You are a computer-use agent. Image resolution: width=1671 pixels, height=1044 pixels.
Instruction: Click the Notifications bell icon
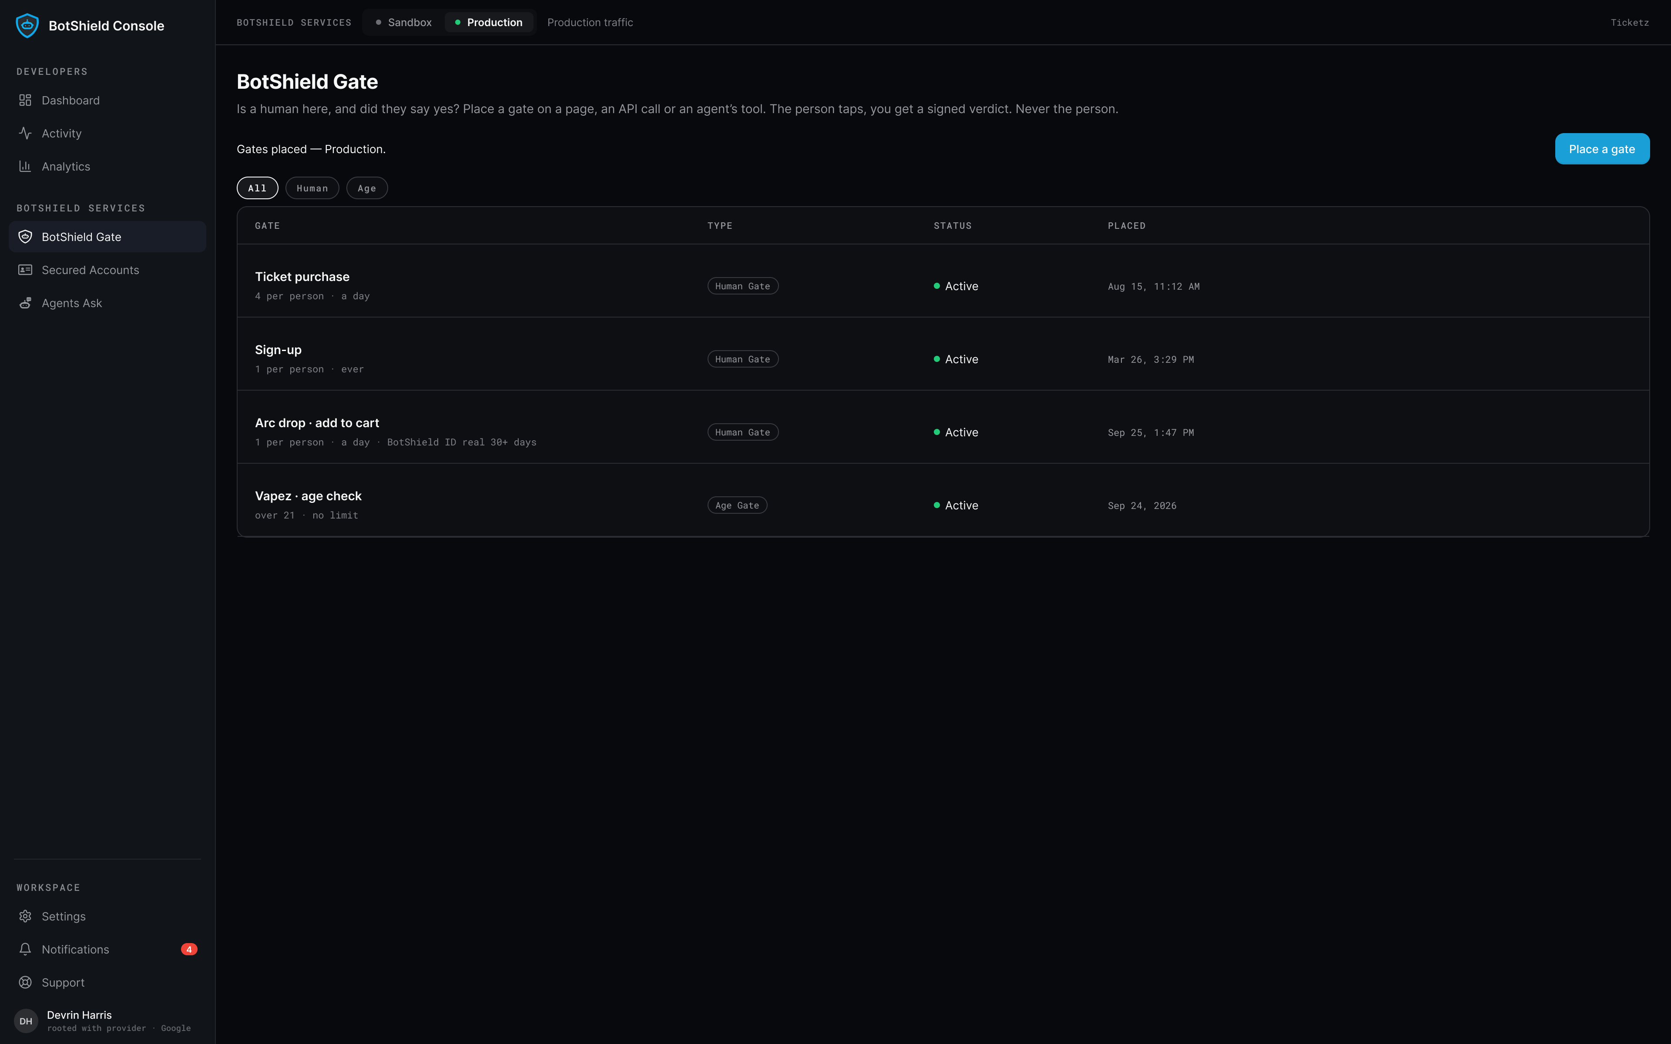point(26,950)
